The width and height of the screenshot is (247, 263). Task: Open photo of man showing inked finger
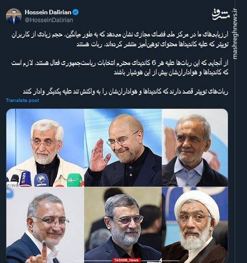coord(45,225)
